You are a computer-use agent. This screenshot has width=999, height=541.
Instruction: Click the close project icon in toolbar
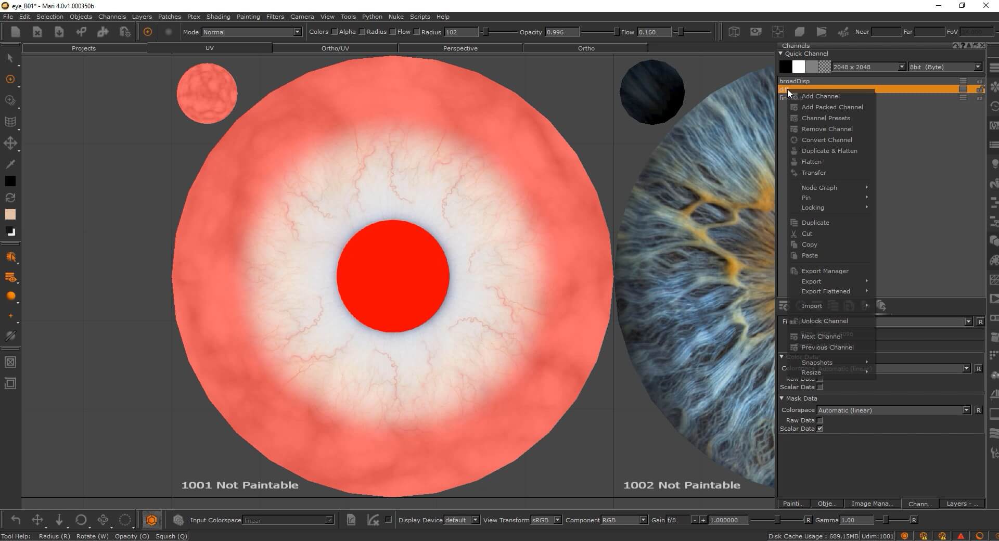point(37,32)
